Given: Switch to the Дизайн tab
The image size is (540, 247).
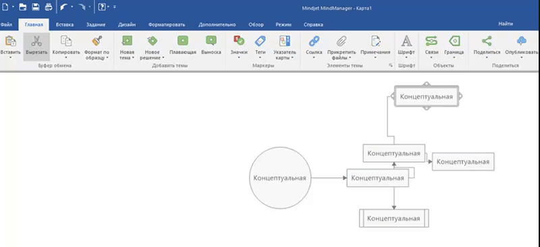Looking at the screenshot, I should click(x=127, y=24).
